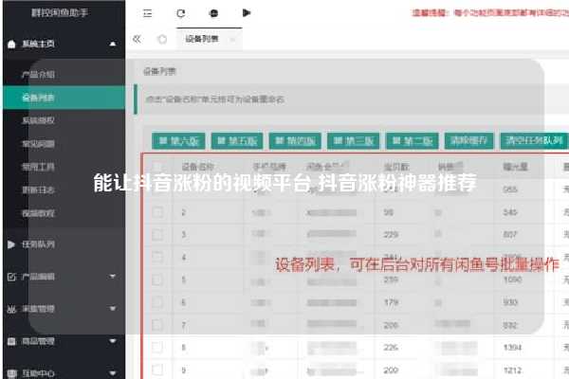Click the 清除缓存 button
The width and height of the screenshot is (569, 379).
(468, 141)
